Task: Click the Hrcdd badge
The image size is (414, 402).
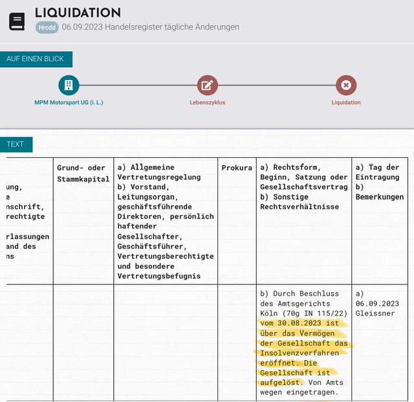Action: click(47, 28)
